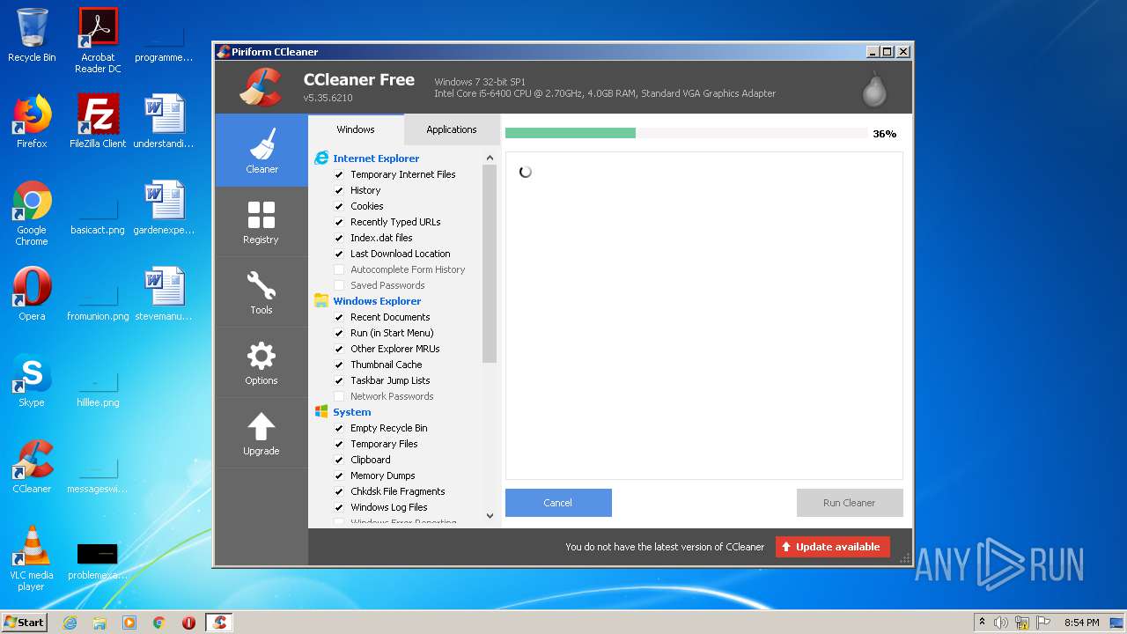Screen dimensions: 1127x634
Task: Switch to the Applications tab
Action: [452, 129]
